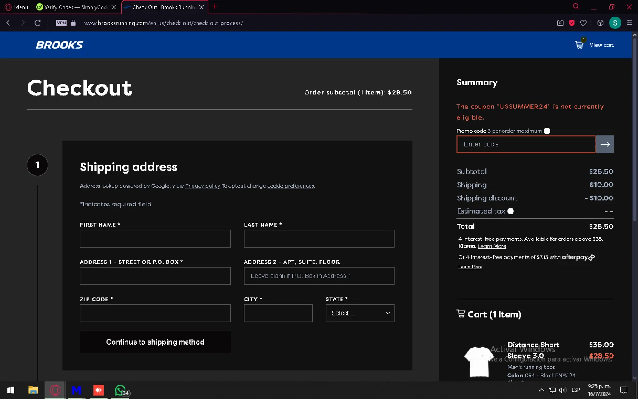Click the Estimated tax info icon
This screenshot has width=638, height=399.
coord(510,211)
